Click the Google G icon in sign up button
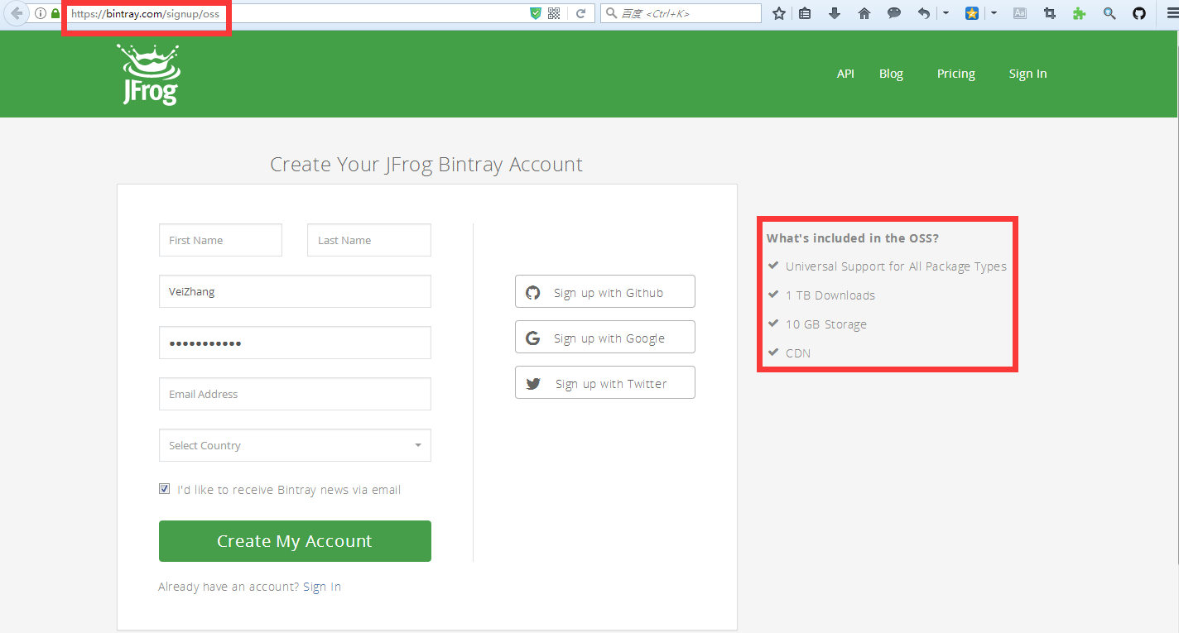Screen dimensions: 1179x633 pyautogui.click(x=533, y=338)
